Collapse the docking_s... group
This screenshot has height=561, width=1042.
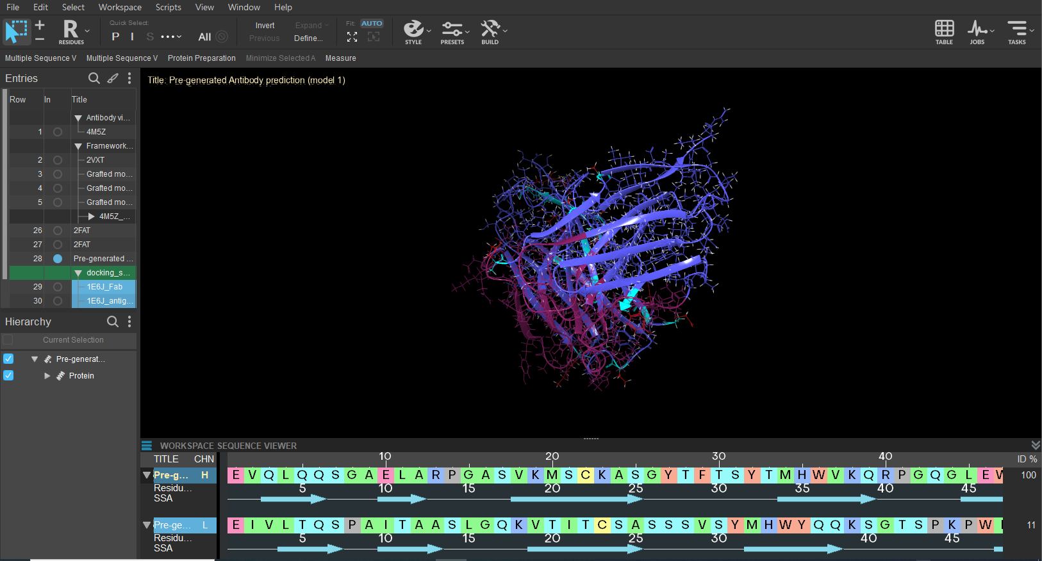(78, 273)
